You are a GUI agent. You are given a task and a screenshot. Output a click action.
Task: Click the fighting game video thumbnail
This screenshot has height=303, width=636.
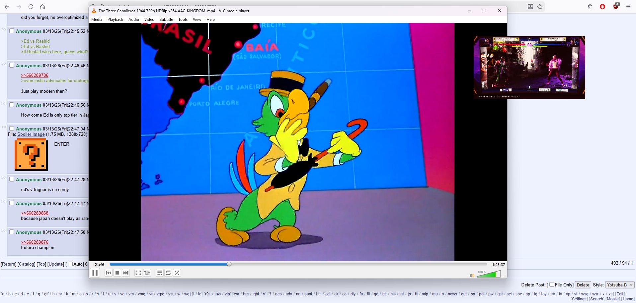point(529,67)
